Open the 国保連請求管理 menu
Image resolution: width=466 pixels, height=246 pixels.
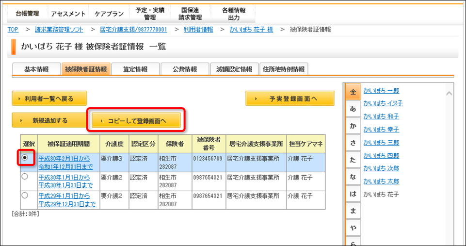[190, 14]
